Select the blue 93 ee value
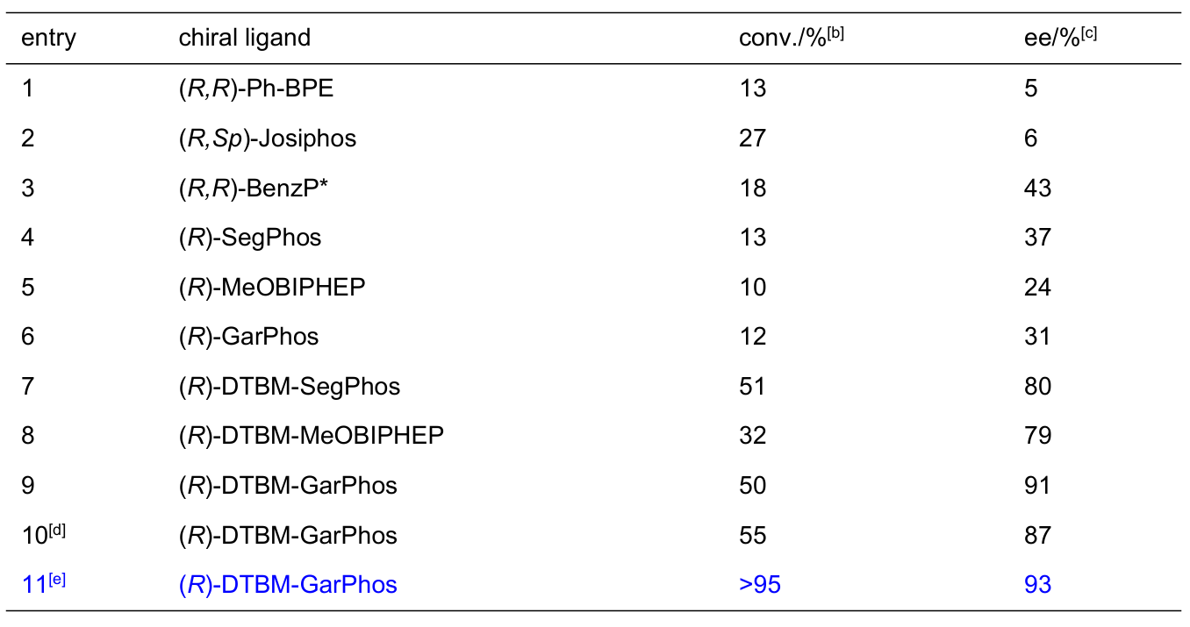Viewport: 1190px width, 627px height. point(1037,585)
